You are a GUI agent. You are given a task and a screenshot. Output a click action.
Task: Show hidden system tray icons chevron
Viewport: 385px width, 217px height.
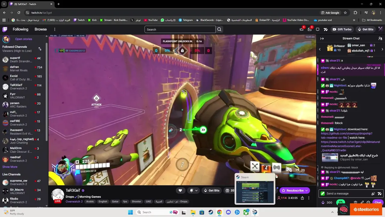click(332, 212)
